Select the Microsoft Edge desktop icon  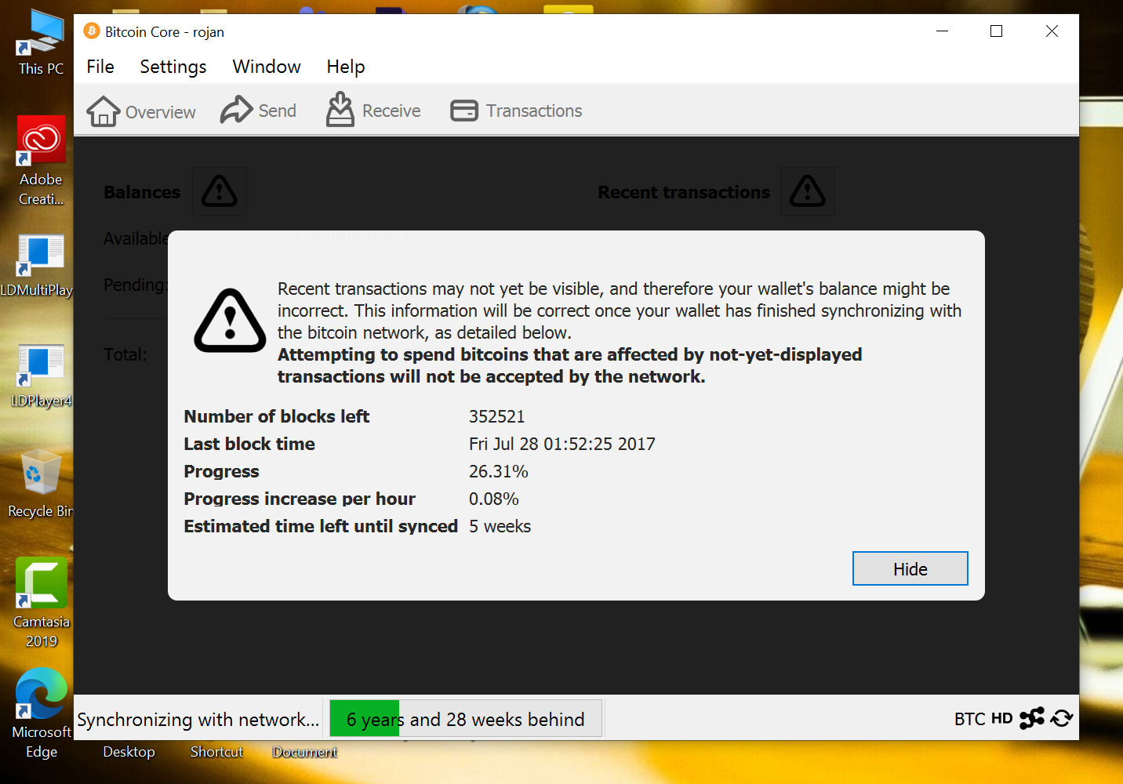pyautogui.click(x=41, y=713)
